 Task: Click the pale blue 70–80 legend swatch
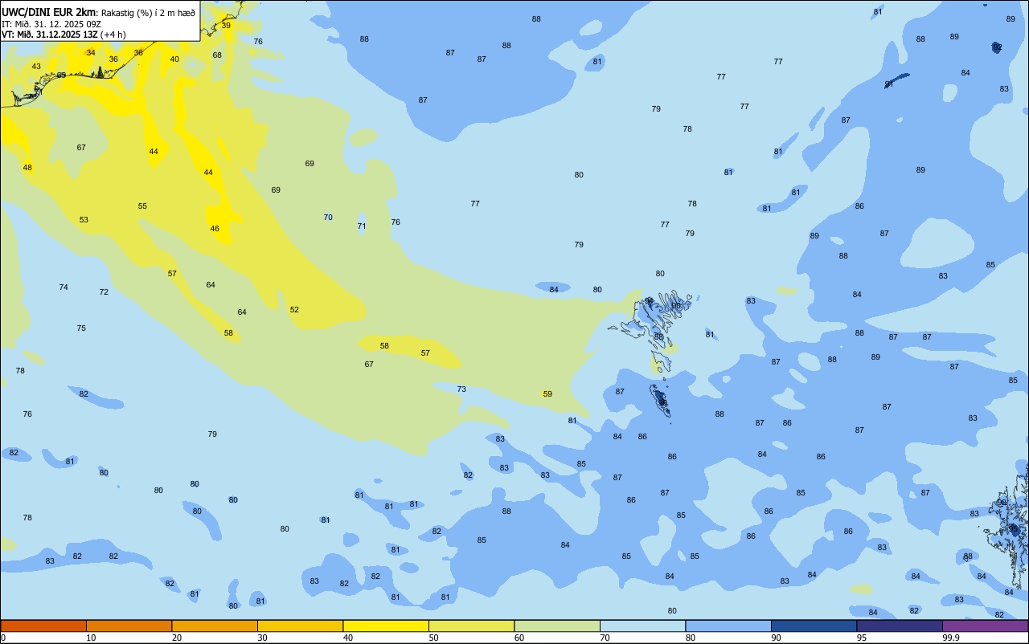click(x=642, y=626)
